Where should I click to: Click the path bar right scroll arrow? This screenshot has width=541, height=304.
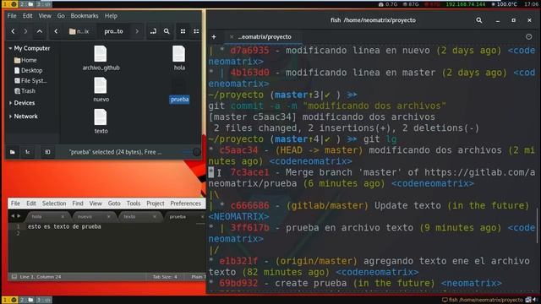point(137,31)
